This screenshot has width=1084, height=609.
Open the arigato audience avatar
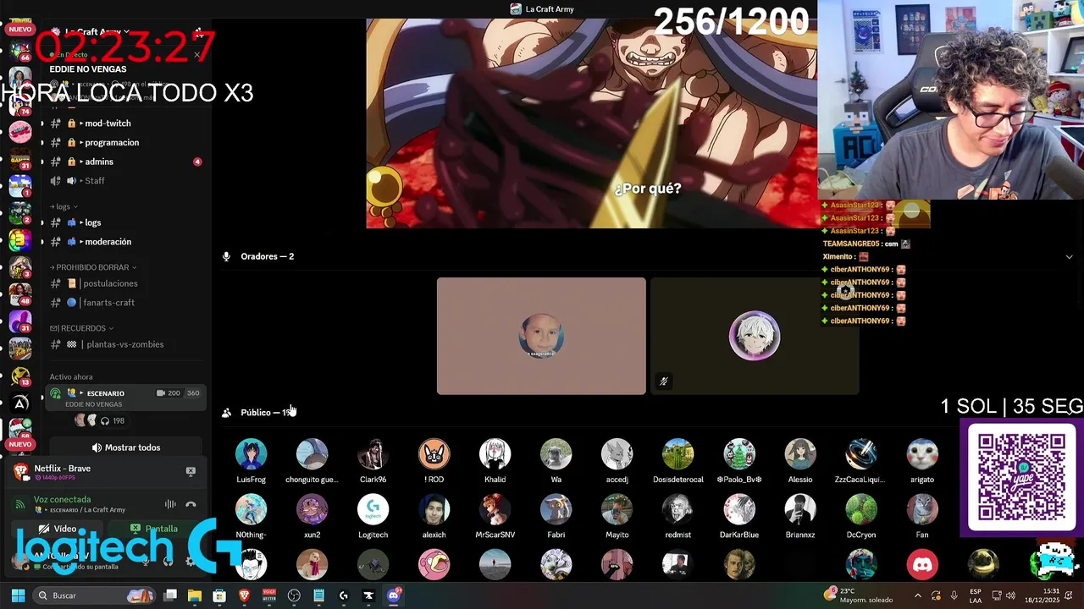click(921, 454)
